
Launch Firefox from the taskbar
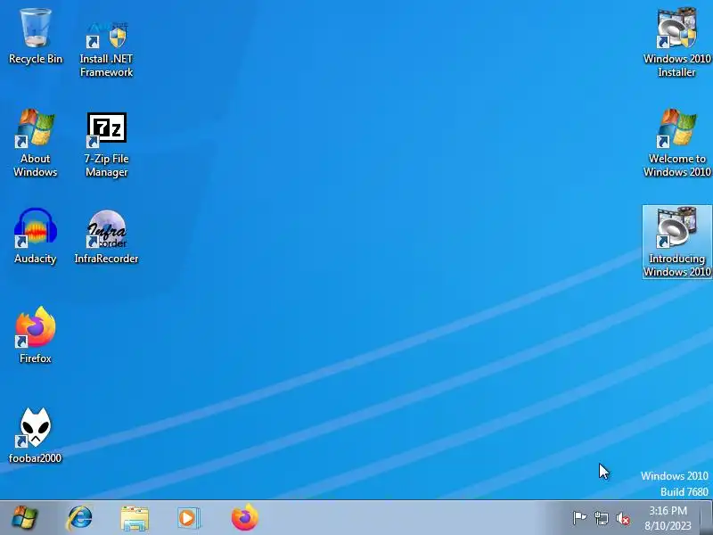(244, 517)
